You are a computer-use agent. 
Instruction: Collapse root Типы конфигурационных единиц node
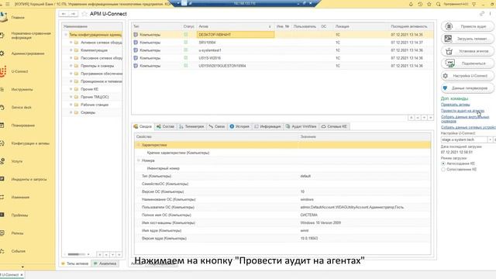(x=66, y=35)
